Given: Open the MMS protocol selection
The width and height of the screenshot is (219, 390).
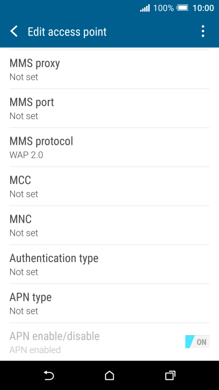Looking at the screenshot, I should pos(109,147).
